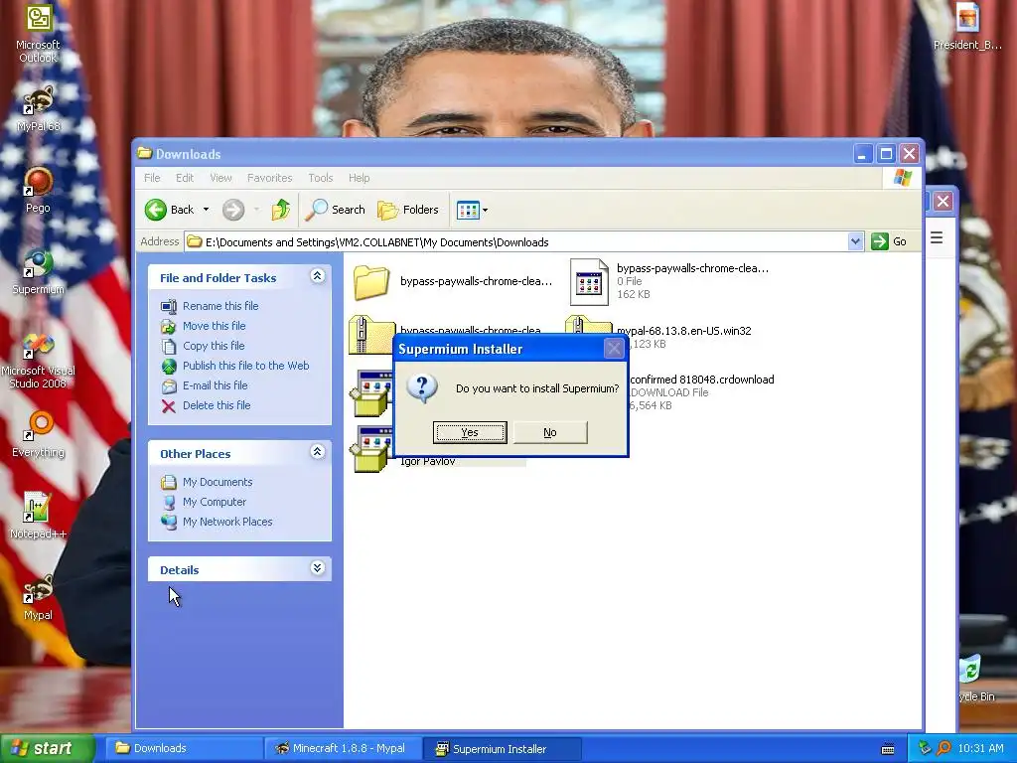Image resolution: width=1017 pixels, height=763 pixels.
Task: Open the Notepad++ desktop shortcut
Action: (x=38, y=516)
